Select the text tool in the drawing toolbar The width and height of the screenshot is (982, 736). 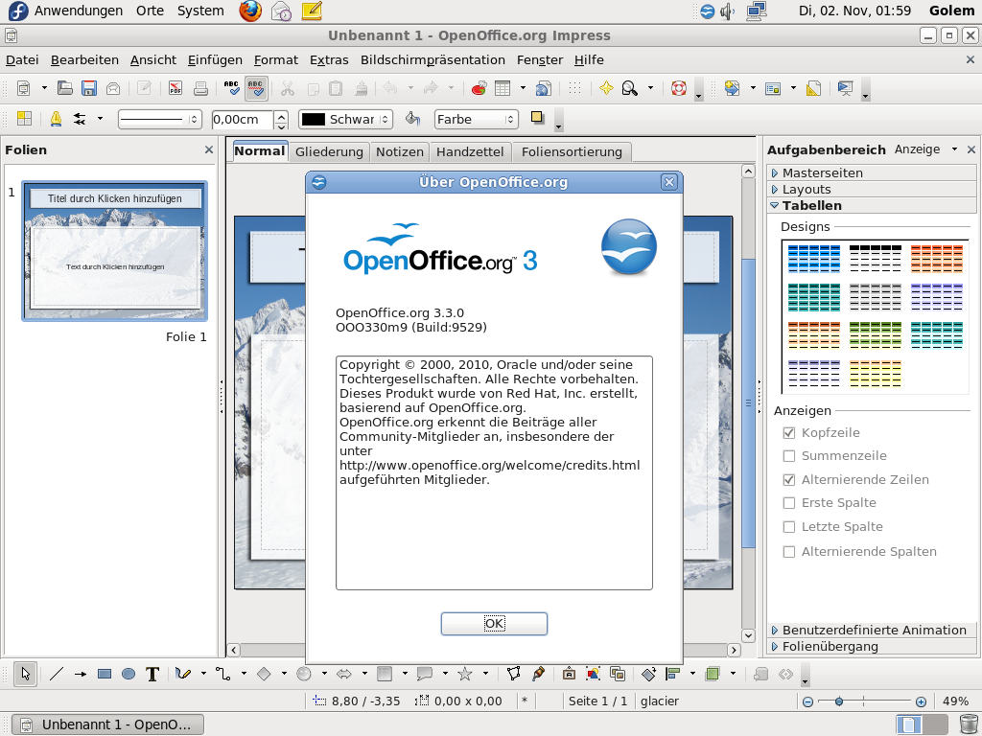(x=151, y=674)
